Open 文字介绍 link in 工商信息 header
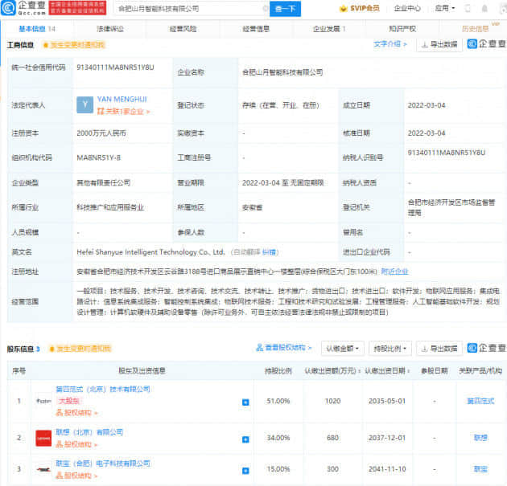The width and height of the screenshot is (507, 486). pyautogui.click(x=390, y=44)
